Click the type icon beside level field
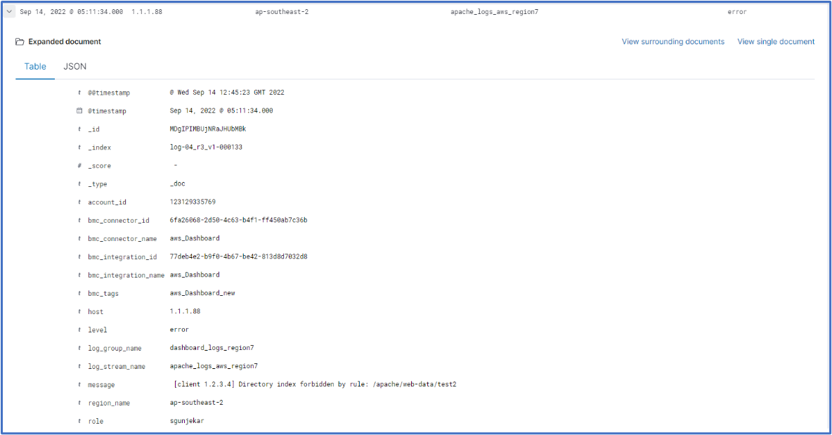This screenshot has height=435, width=832. pos(79,330)
